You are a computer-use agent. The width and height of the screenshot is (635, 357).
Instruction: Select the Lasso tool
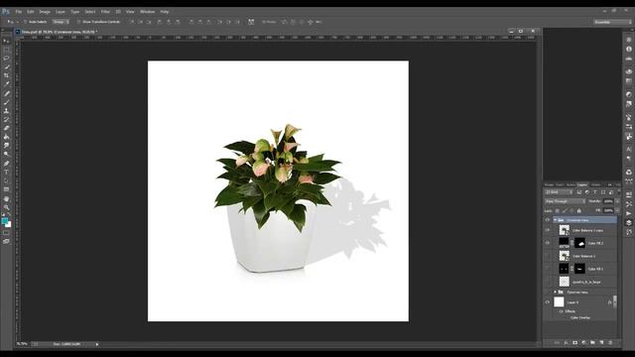coord(6,59)
